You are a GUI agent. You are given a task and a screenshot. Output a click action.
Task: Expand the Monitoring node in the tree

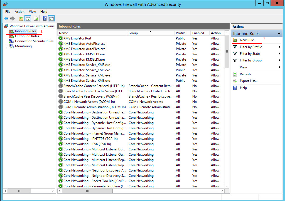click(7, 46)
